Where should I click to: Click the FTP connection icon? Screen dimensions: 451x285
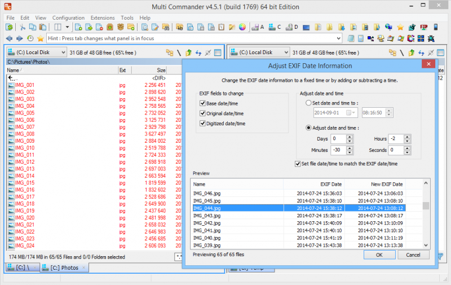pos(424,27)
